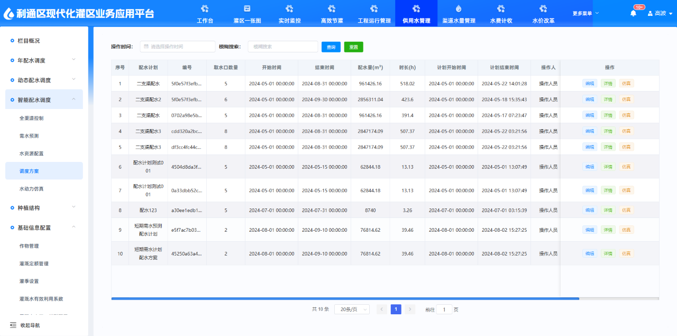Select 灌季设置 in the sidebar
Viewport: 677px width, 336px height.
click(44, 281)
